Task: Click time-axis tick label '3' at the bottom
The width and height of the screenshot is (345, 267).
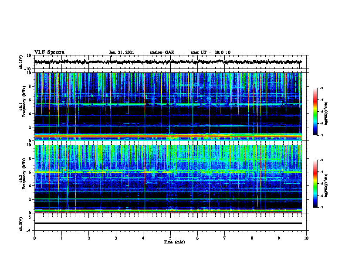Action: (116, 238)
